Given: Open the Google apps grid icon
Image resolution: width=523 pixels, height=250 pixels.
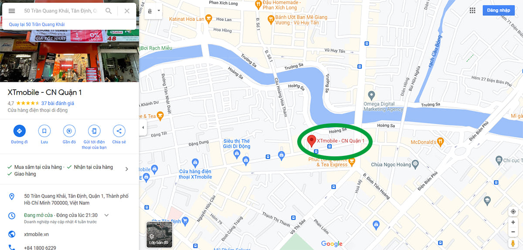Looking at the screenshot, I should (x=472, y=10).
